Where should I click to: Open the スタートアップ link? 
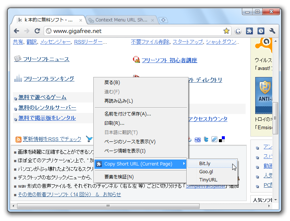[x=188, y=42]
